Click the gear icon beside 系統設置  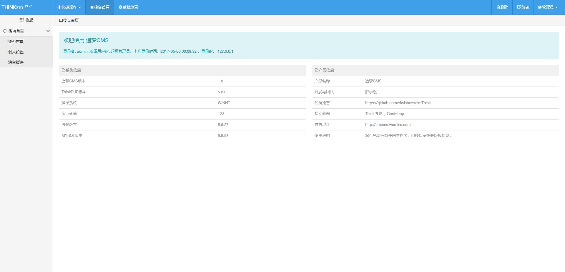pyautogui.click(x=121, y=7)
